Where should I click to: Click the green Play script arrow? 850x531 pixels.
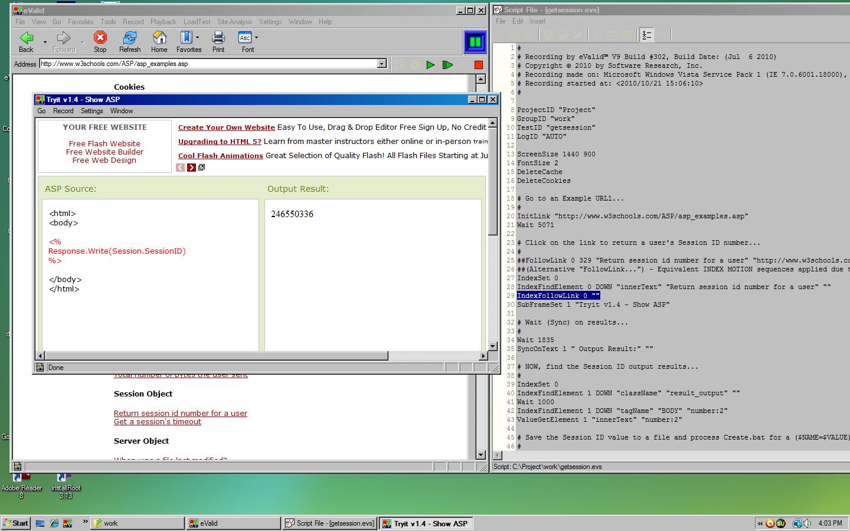pyautogui.click(x=430, y=65)
